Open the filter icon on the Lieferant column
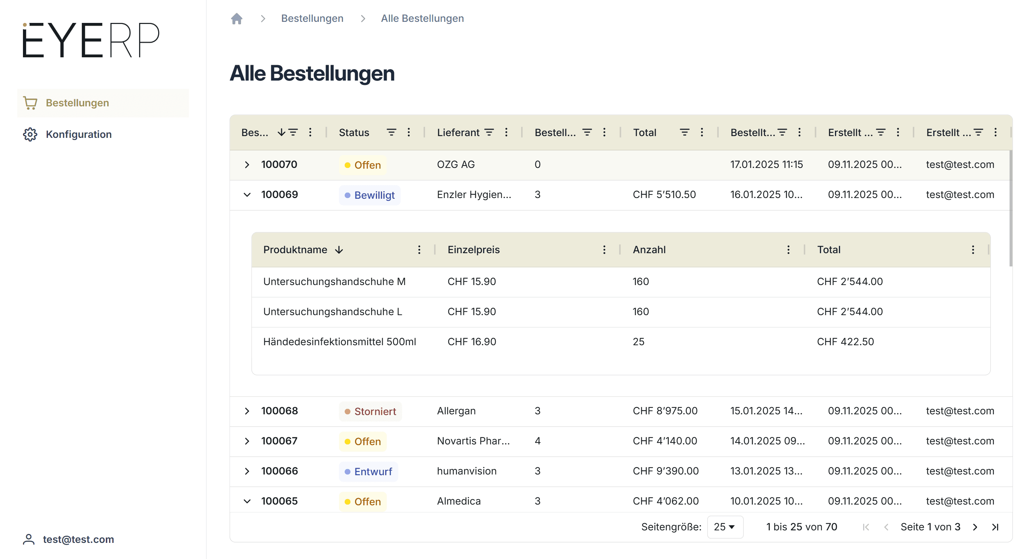The width and height of the screenshot is (1033, 559). pyautogui.click(x=489, y=132)
